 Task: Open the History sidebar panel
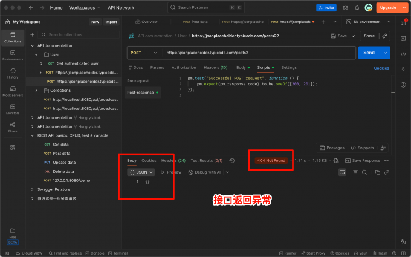pos(13,73)
